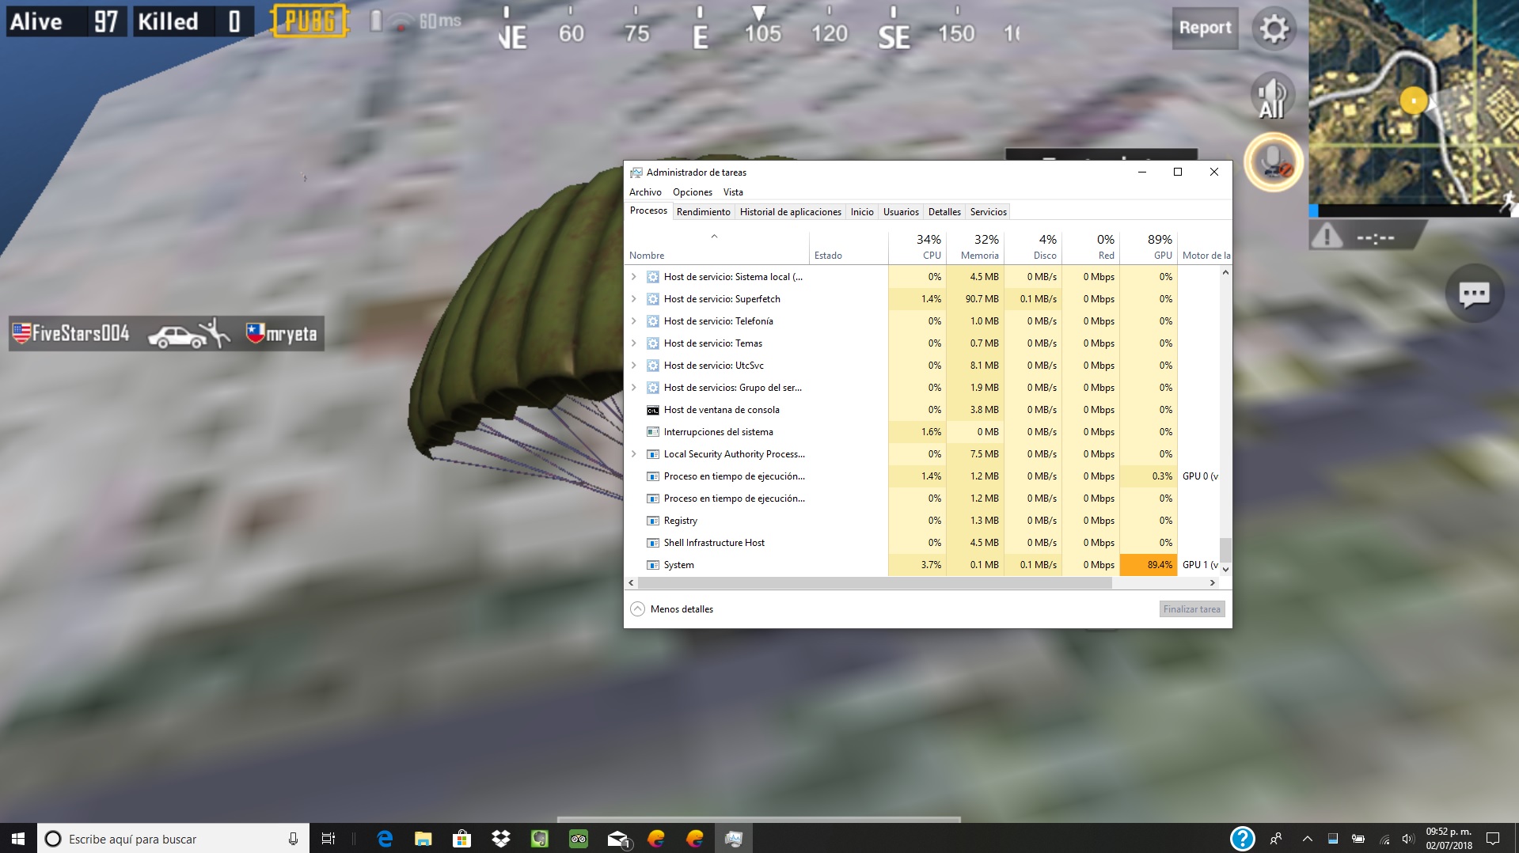
Task: Open the minimap in the game corner
Action: (x=1414, y=102)
